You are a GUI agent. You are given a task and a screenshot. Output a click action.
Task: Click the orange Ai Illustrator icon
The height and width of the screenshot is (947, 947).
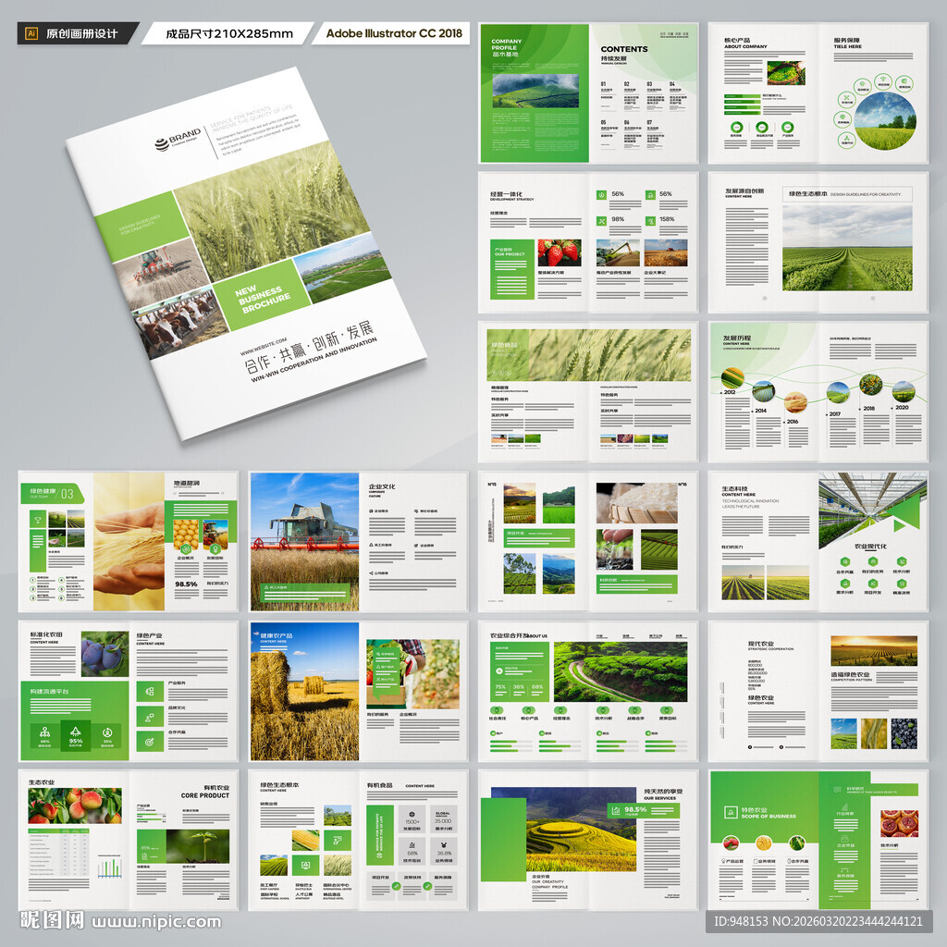pyautogui.click(x=31, y=34)
